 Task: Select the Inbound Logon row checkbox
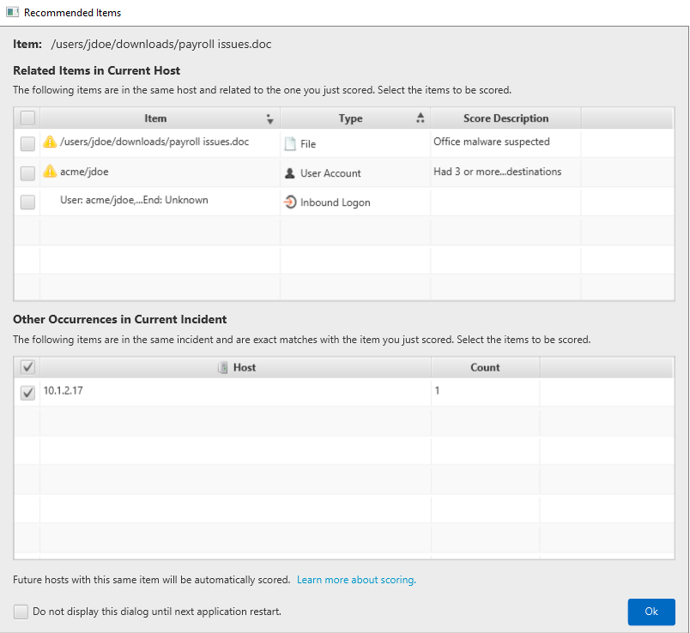point(27,202)
